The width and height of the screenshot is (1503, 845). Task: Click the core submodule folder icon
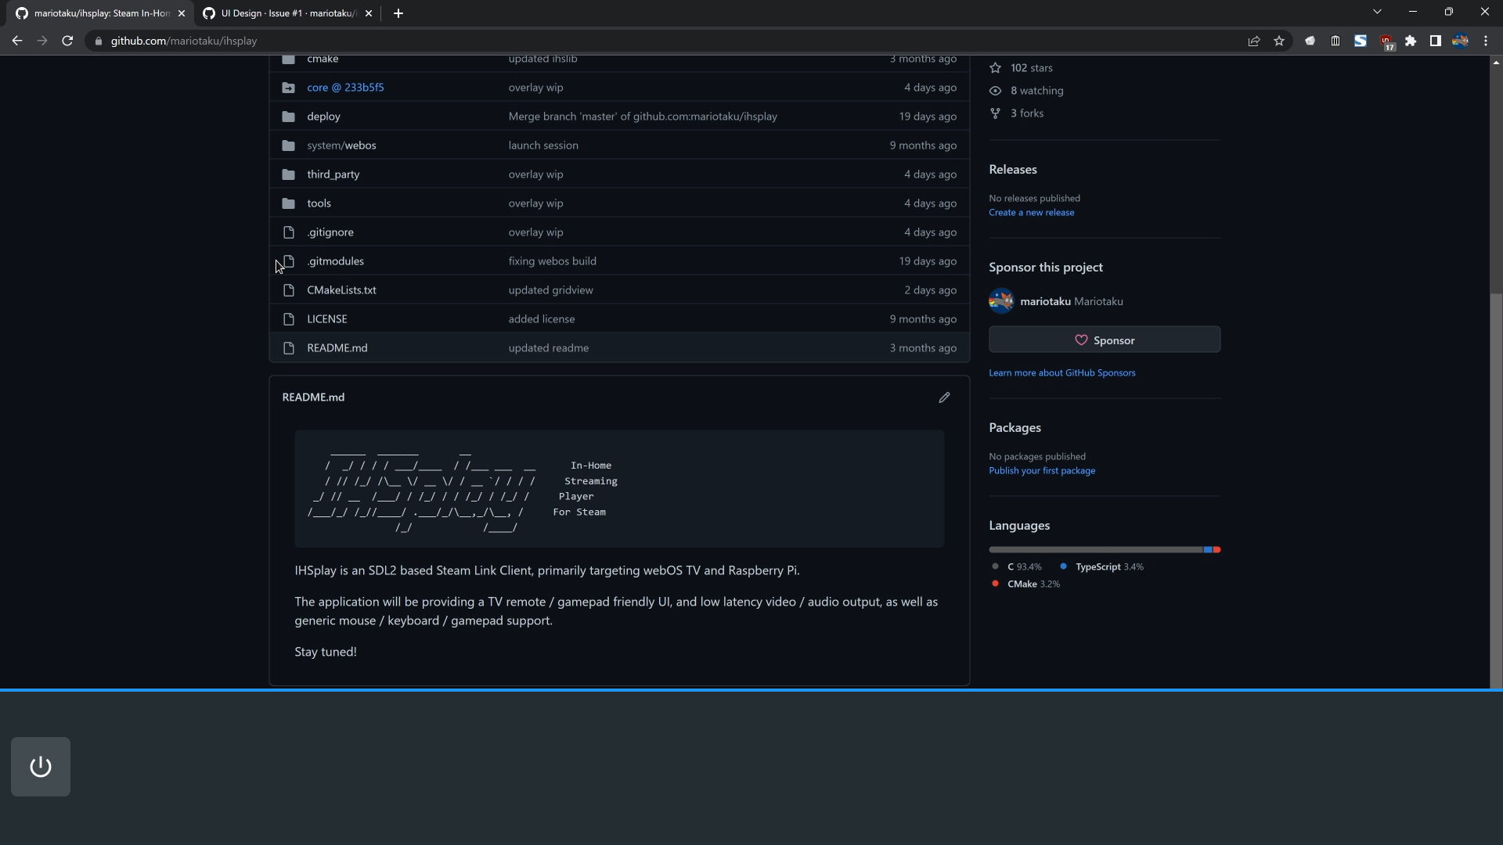(x=288, y=88)
